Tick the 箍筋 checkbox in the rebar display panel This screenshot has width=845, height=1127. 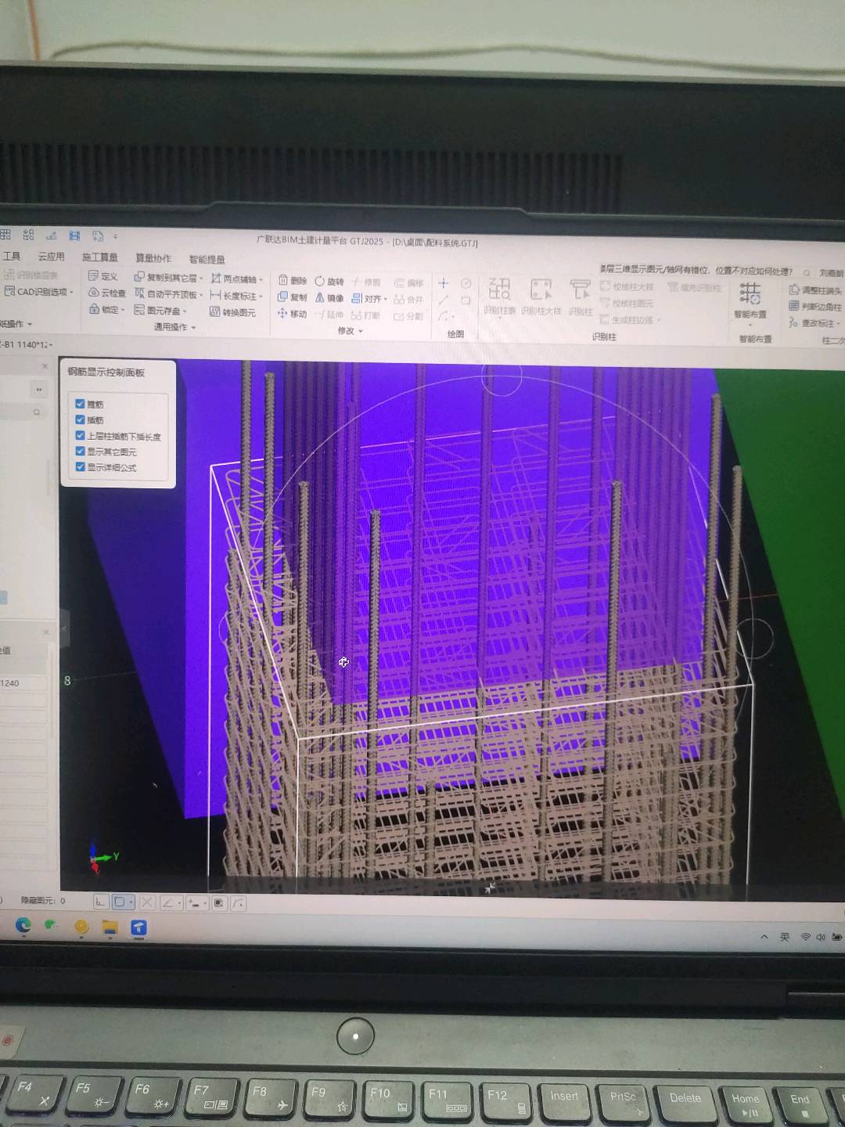(x=80, y=404)
